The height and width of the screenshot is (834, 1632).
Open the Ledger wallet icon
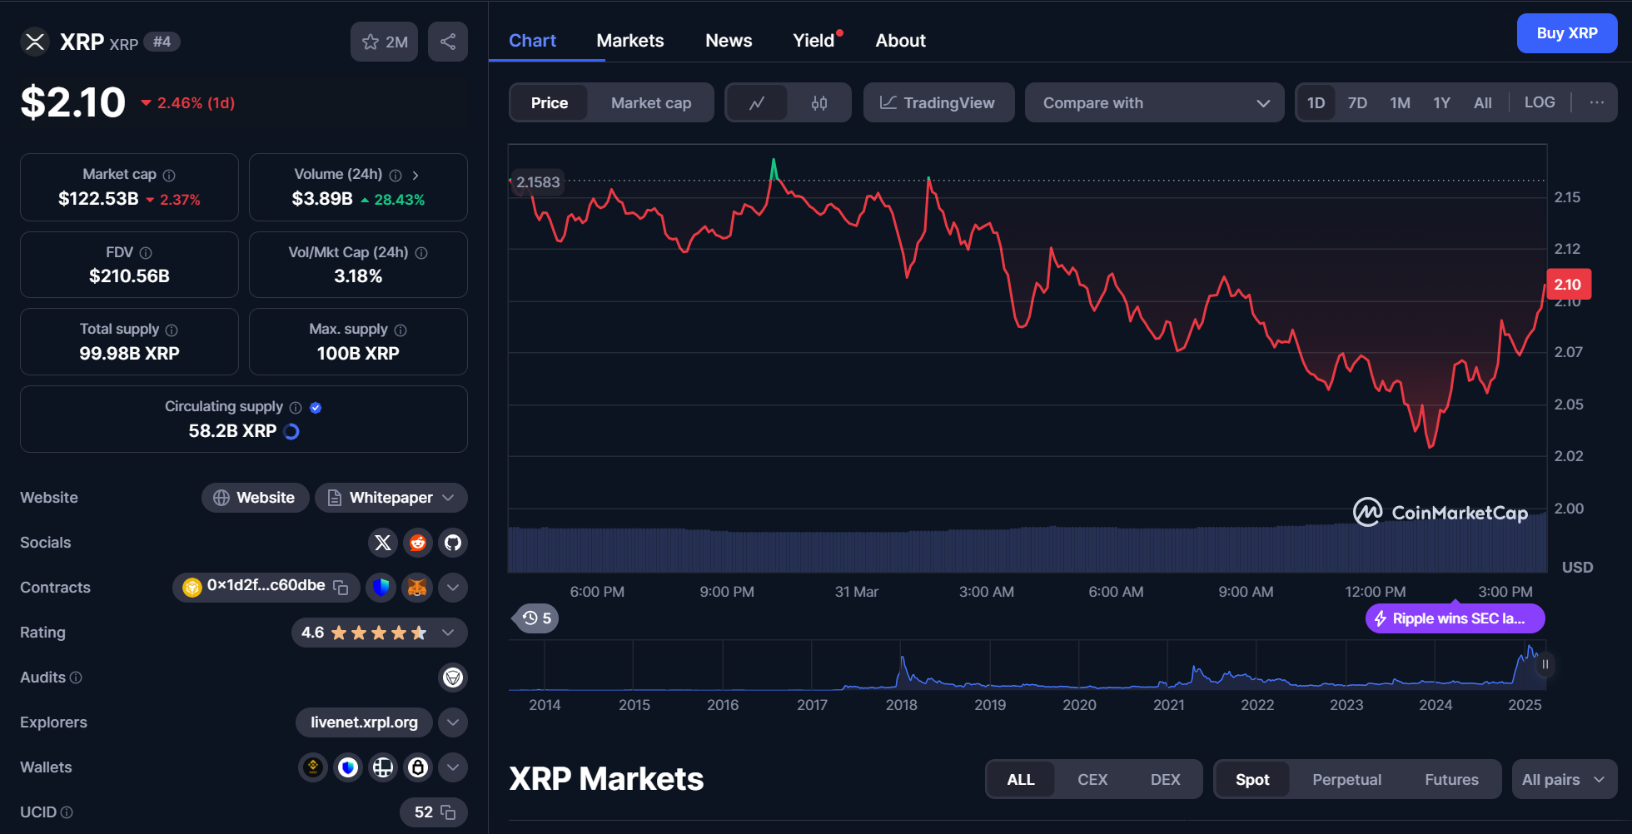click(383, 767)
